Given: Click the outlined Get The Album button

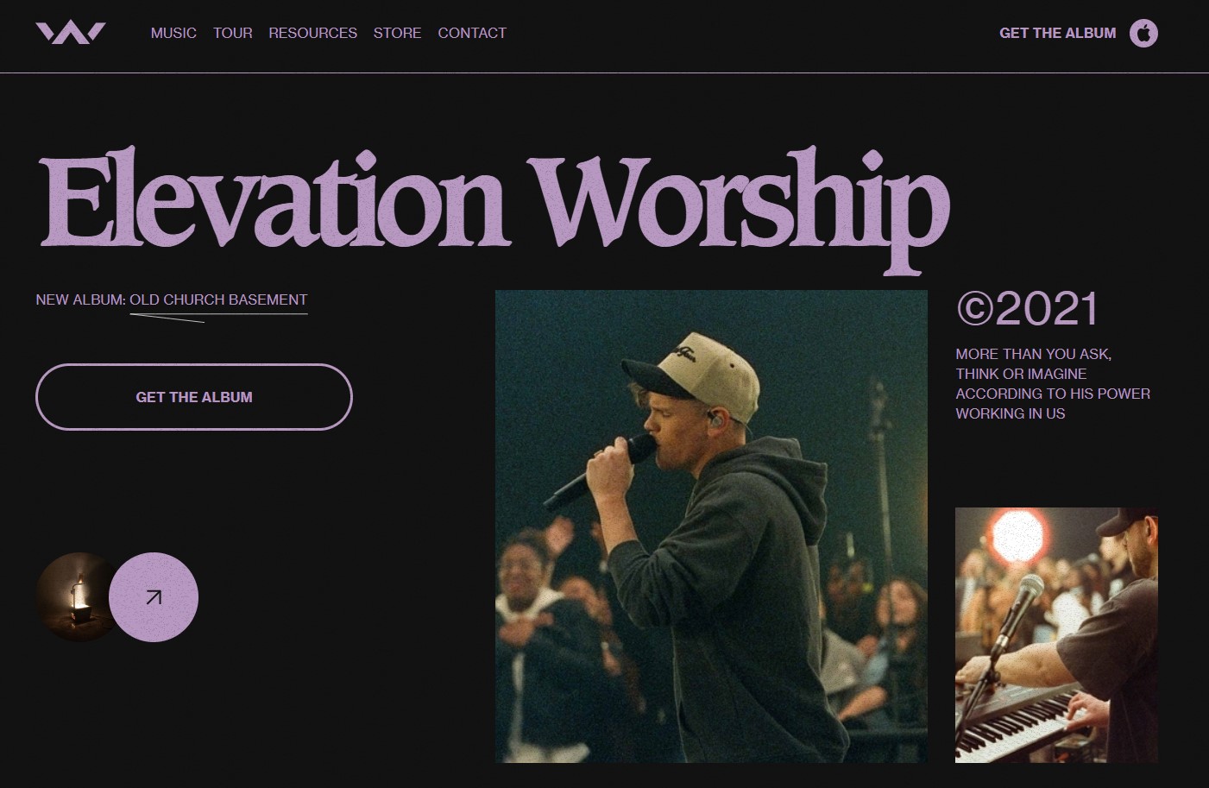Looking at the screenshot, I should pyautogui.click(x=194, y=397).
